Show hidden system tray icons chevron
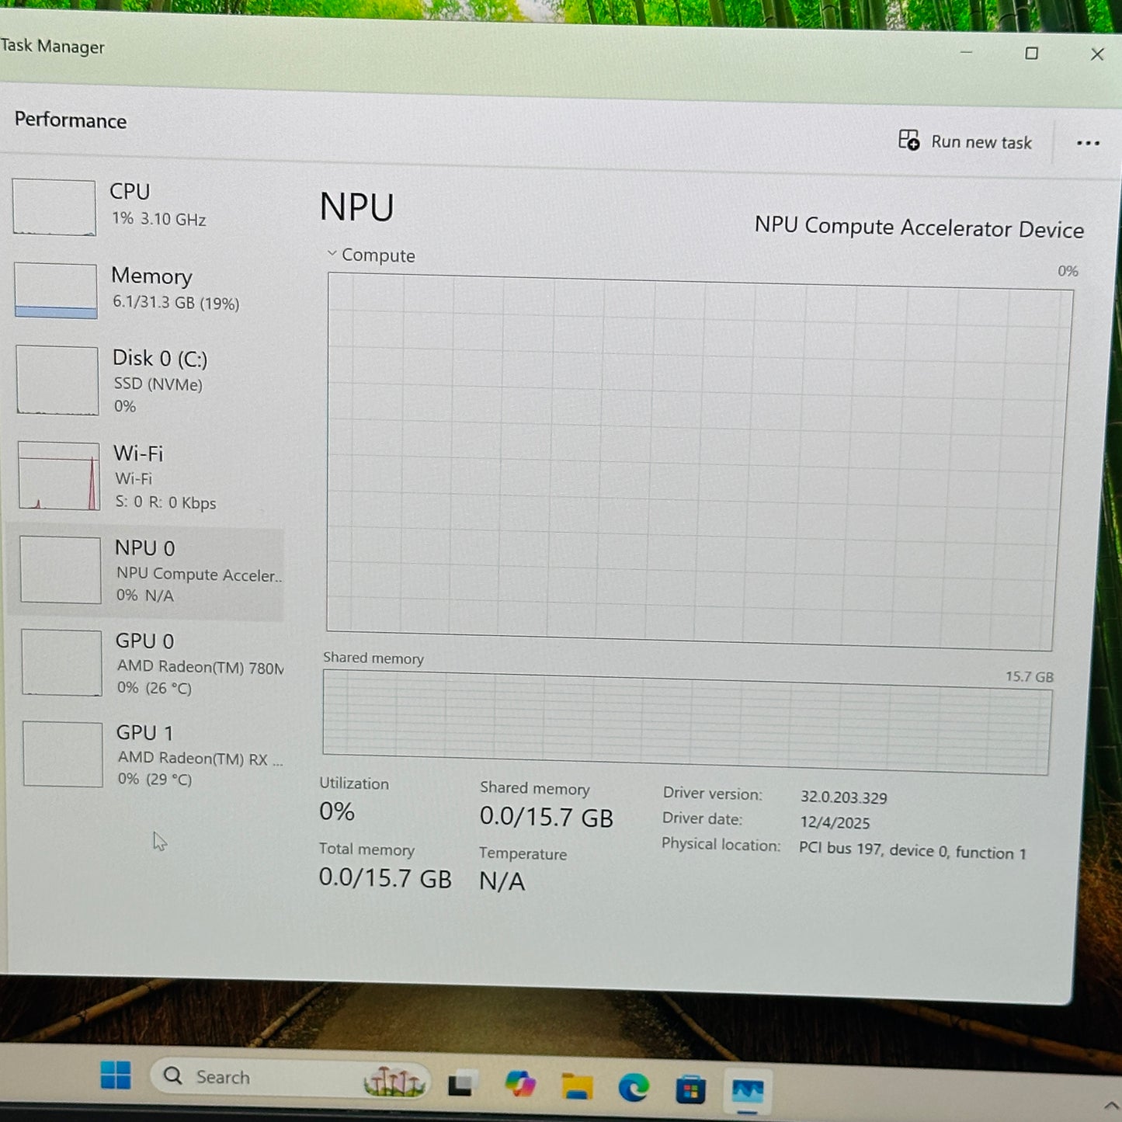 pos(1111,1106)
